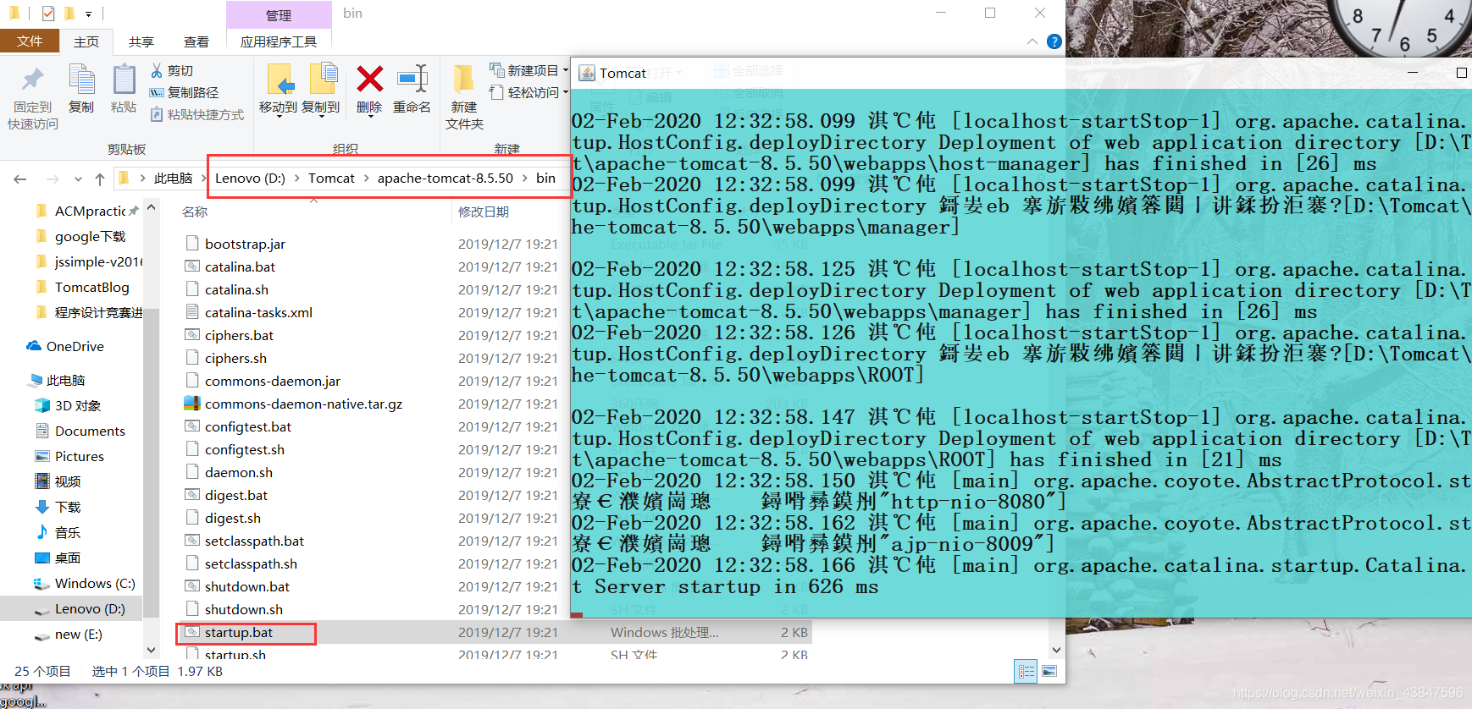This screenshot has height=709, width=1472.
Task: Open the New item dropdown
Action: (x=528, y=70)
